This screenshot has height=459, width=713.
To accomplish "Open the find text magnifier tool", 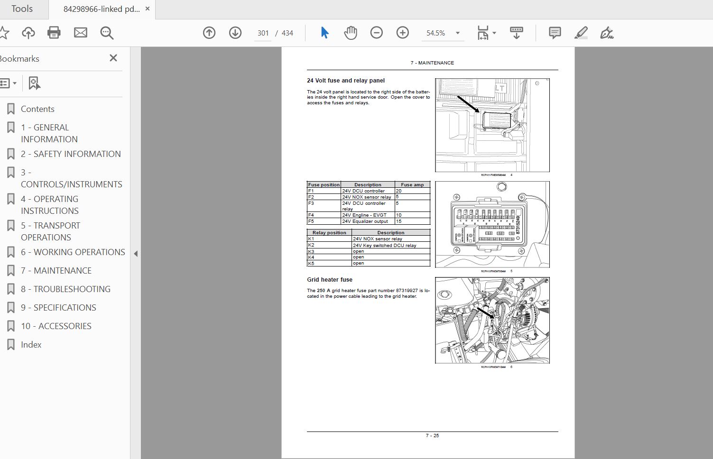I will pyautogui.click(x=107, y=33).
